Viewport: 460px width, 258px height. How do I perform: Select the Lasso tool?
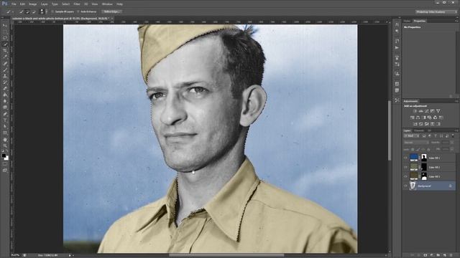5,38
